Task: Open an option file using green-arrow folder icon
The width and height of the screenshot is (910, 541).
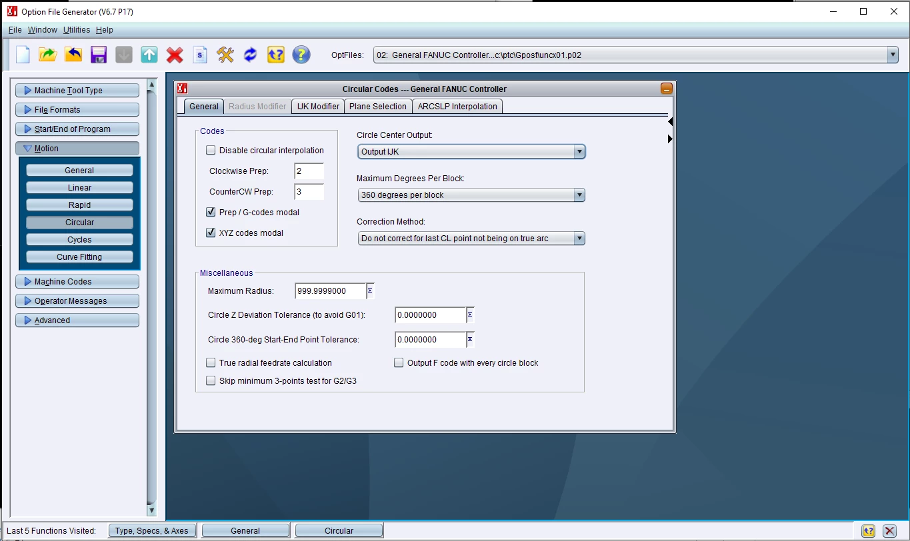Action: coord(48,55)
